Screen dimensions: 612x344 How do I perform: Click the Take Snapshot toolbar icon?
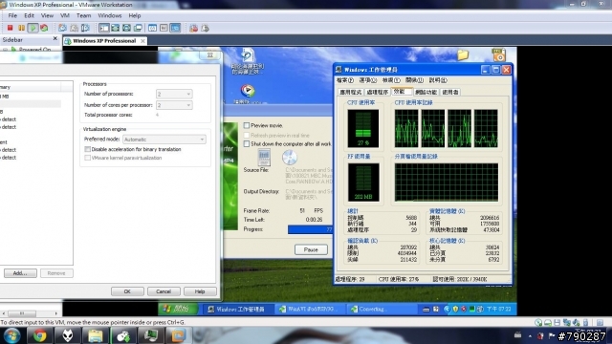point(62,28)
